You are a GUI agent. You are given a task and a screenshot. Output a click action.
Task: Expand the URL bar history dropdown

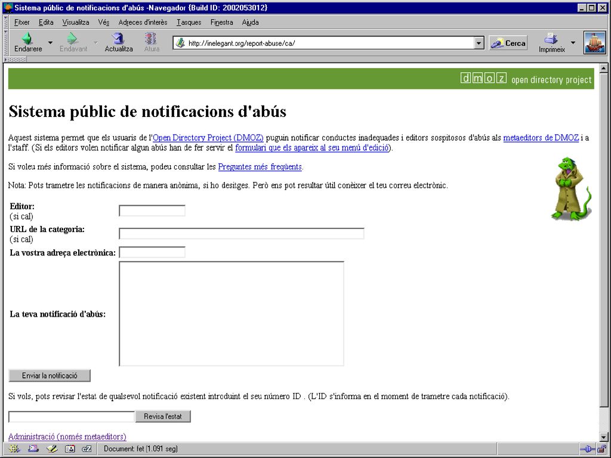point(479,43)
